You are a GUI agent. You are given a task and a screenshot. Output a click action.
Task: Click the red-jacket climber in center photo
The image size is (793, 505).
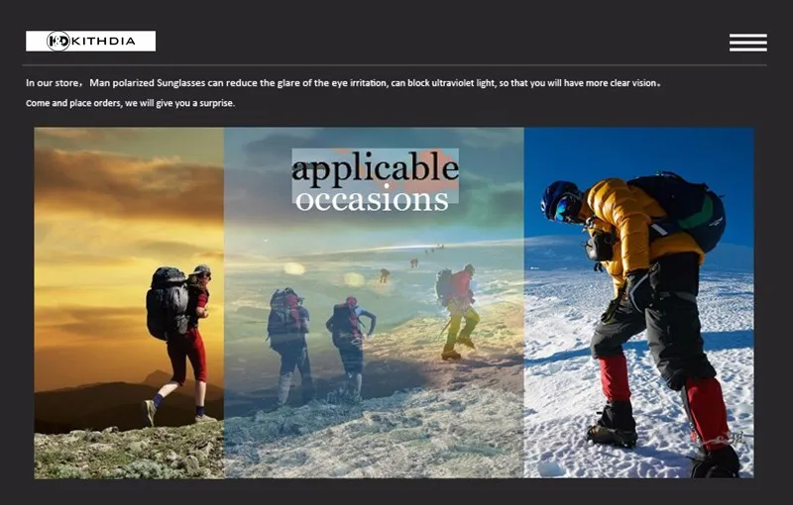tap(458, 311)
